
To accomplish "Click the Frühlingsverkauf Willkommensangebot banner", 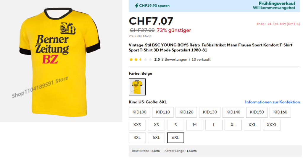I will tap(274, 6).
